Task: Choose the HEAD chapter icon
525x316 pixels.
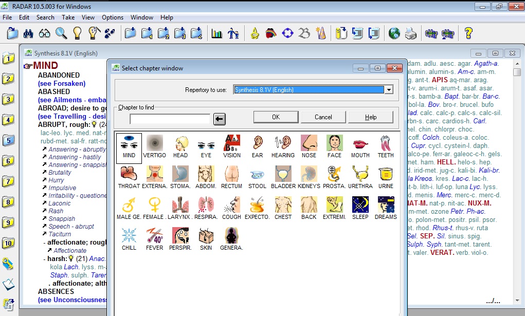Action: pos(180,147)
